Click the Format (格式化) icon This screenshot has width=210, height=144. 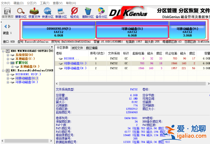tap(75, 11)
